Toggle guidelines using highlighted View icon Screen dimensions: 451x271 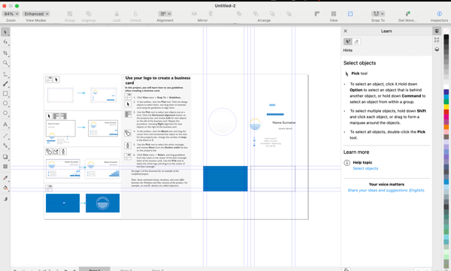click(x=350, y=14)
